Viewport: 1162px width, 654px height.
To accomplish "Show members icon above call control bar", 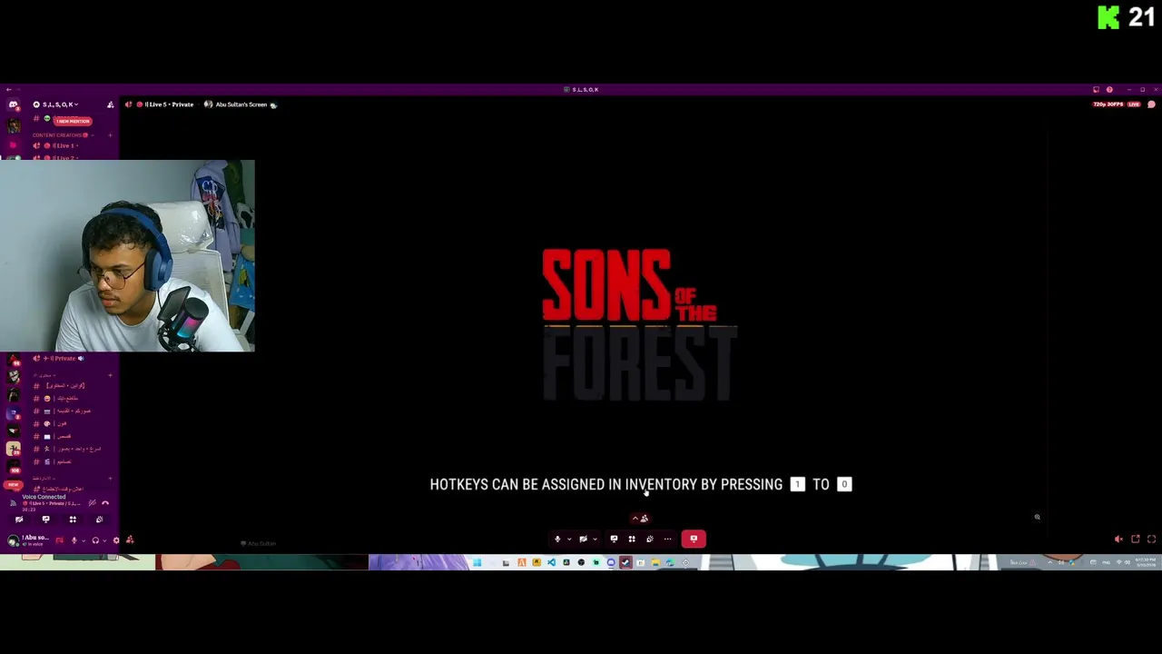I will (644, 519).
